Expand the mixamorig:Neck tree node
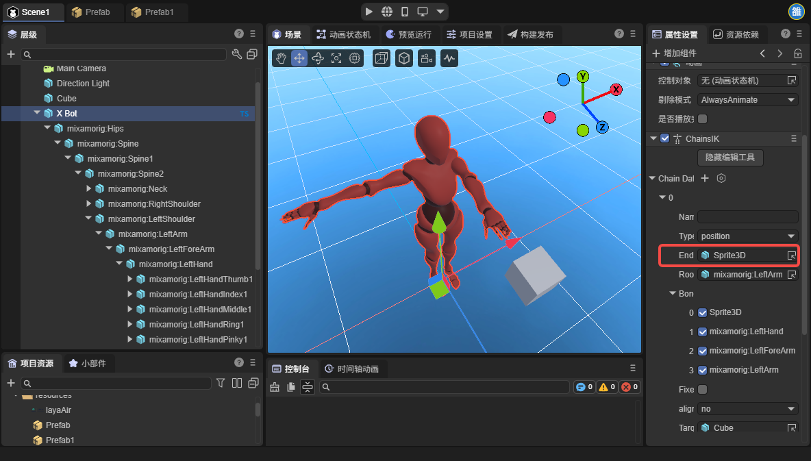 click(89, 189)
